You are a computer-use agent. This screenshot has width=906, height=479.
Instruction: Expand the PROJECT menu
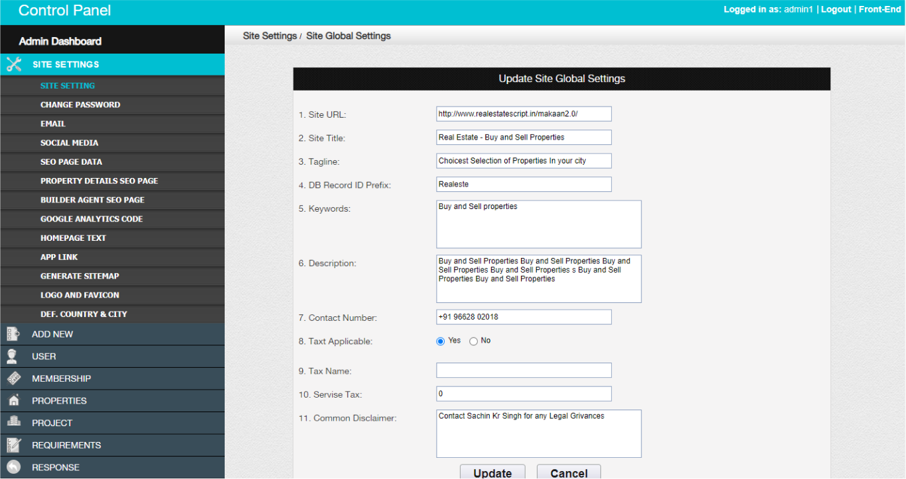pos(113,423)
